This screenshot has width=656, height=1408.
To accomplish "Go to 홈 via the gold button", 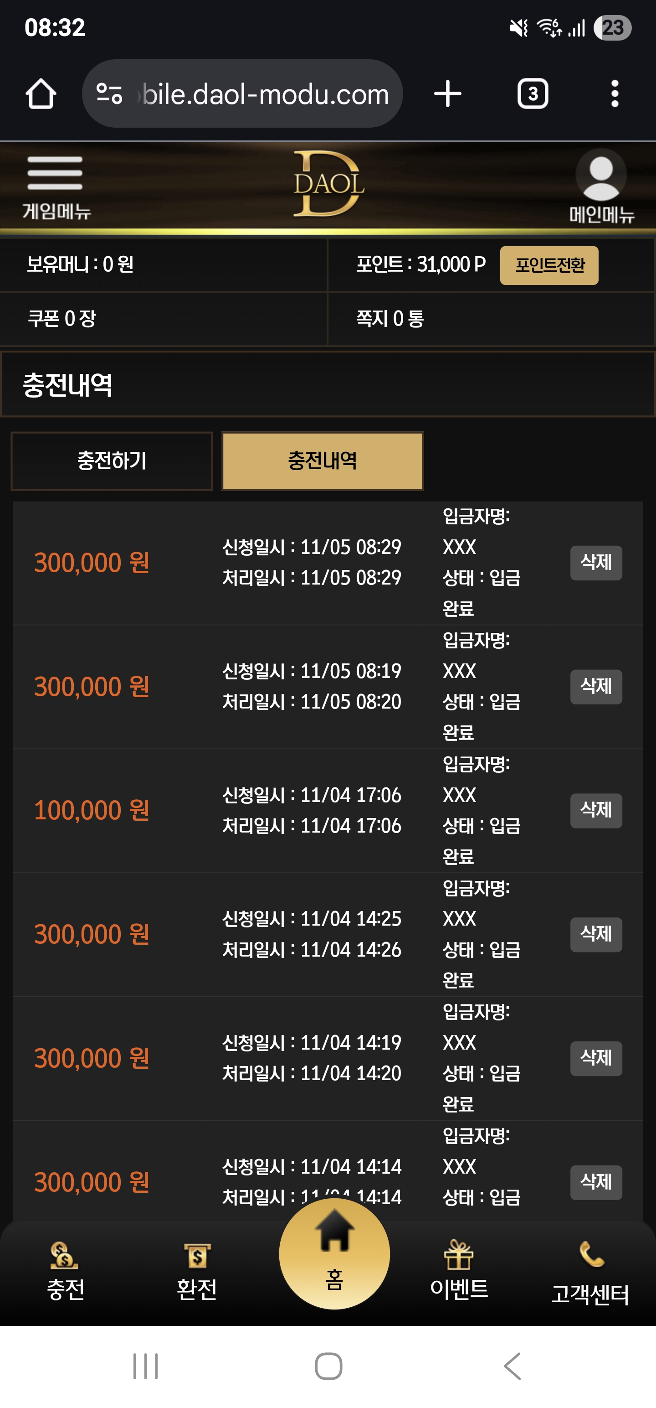I will click(x=334, y=1254).
